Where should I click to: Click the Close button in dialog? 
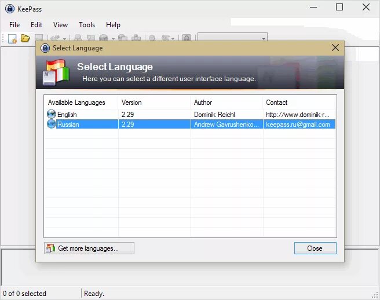tap(315, 248)
